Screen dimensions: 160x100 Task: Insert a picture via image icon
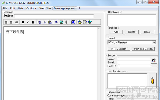(61, 22)
